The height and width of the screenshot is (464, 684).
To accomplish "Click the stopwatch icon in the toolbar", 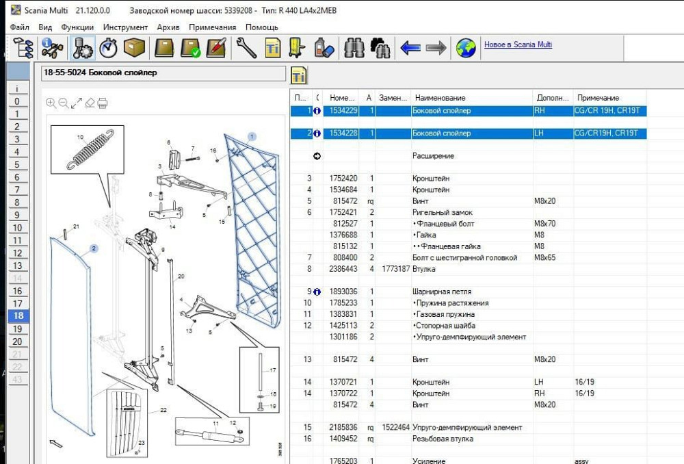I will coord(109,48).
